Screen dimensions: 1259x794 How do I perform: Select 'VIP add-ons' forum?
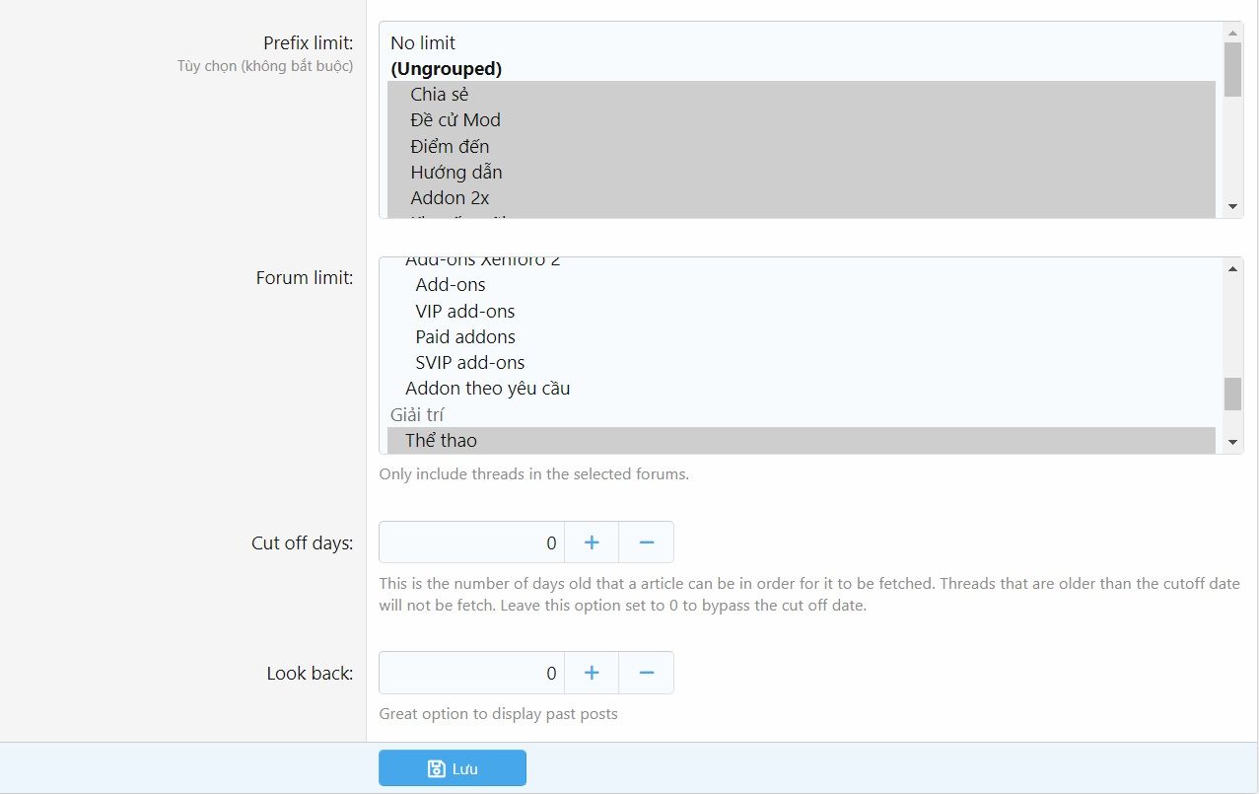(465, 311)
